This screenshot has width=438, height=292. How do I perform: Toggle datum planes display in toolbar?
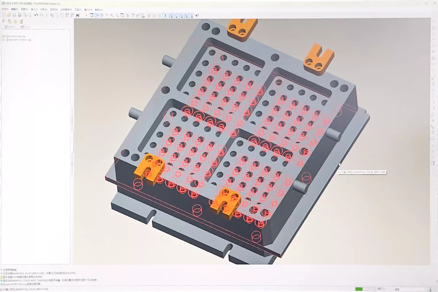pos(170,15)
